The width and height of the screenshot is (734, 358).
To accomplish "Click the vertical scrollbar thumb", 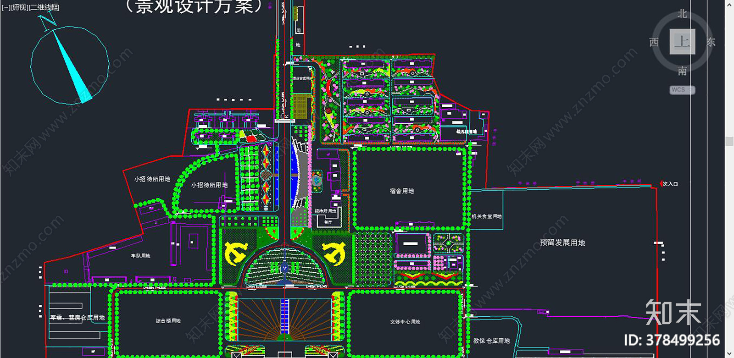I will click(x=729, y=141).
